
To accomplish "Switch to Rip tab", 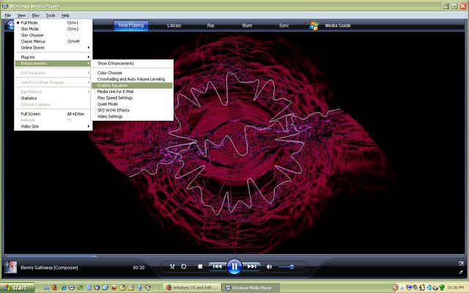I will pos(210,26).
